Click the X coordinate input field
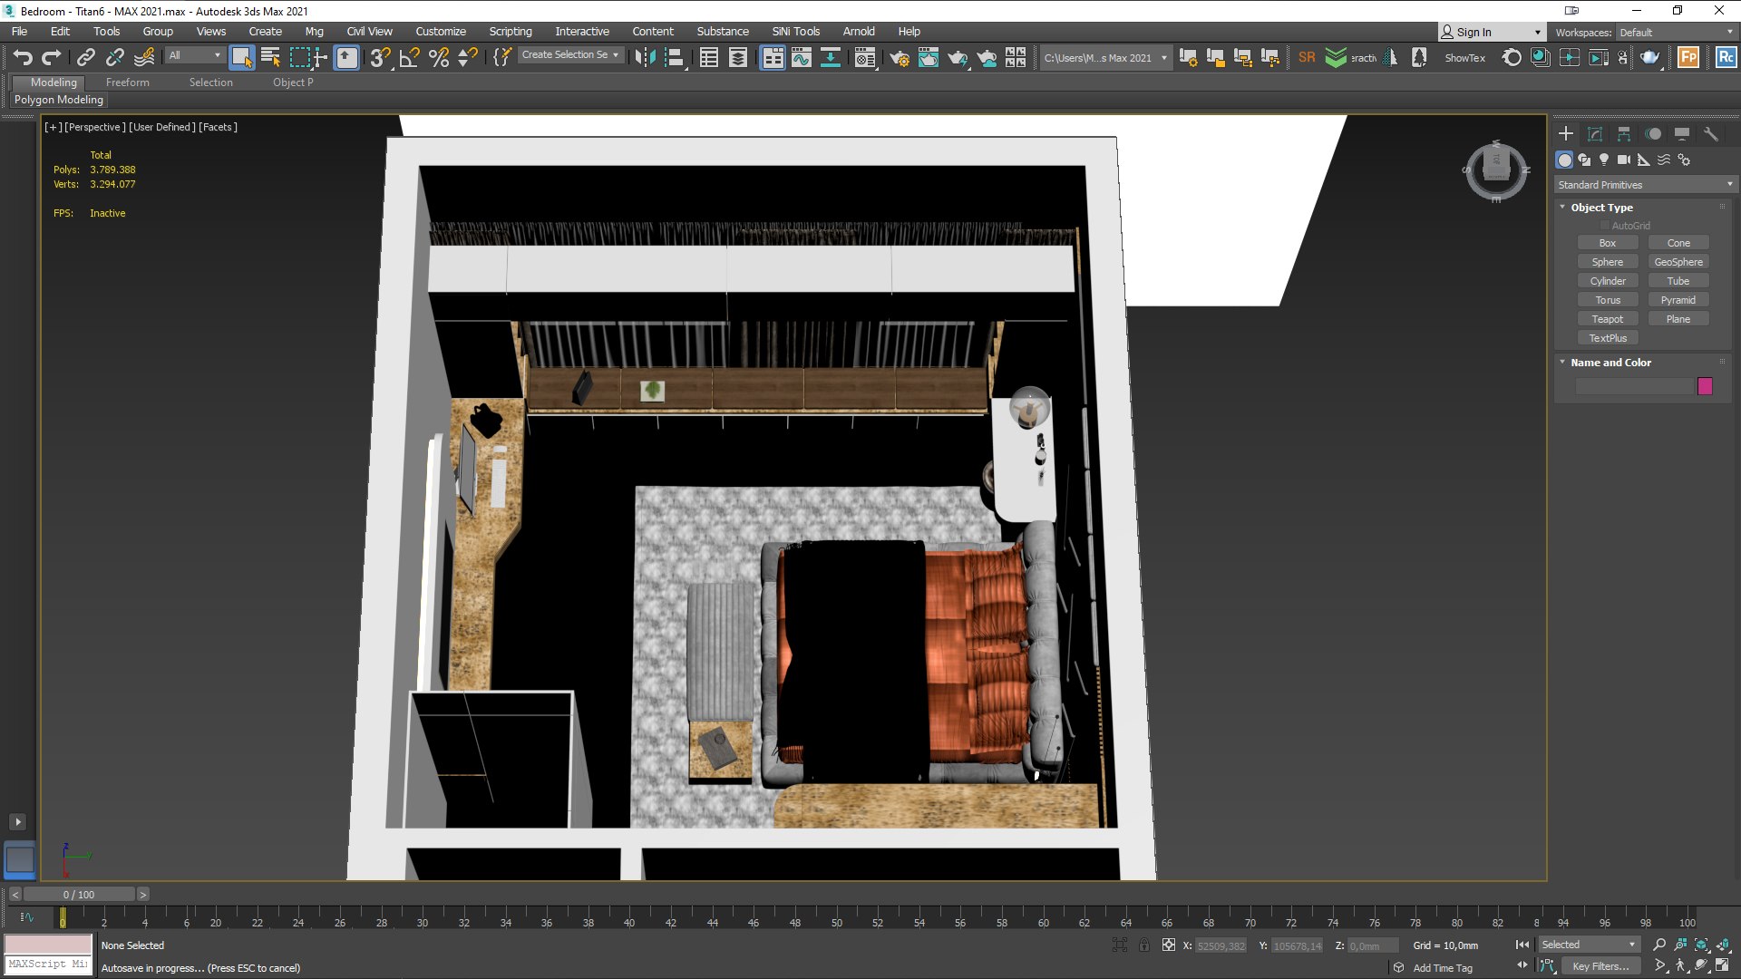 [1221, 945]
